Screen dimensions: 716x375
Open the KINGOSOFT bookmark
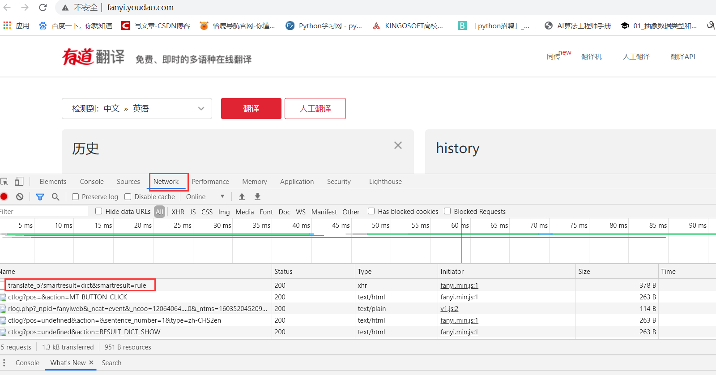point(408,26)
